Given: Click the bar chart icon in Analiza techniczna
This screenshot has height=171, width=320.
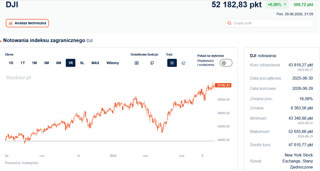Looking at the screenshot, I should 10,23.
